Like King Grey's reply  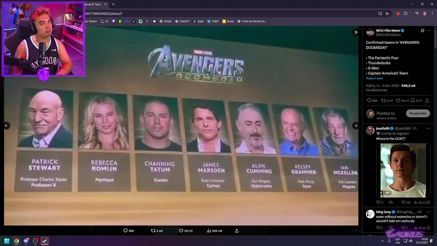point(403,228)
